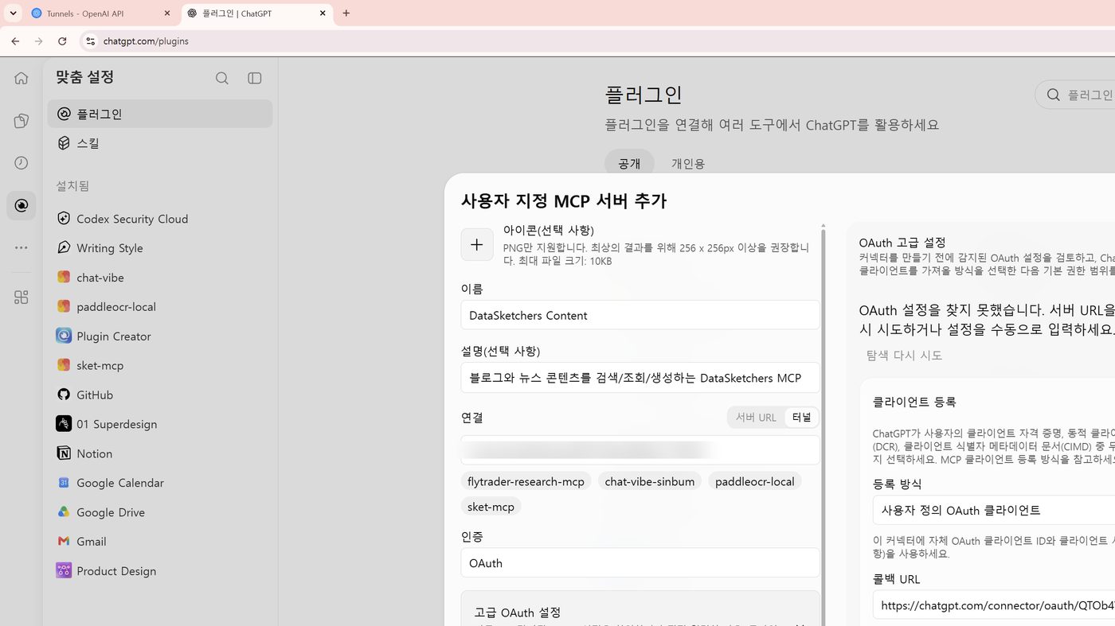Viewport: 1115px width, 626px height.
Task: Open the apps grid icon in rail
Action: [22, 297]
